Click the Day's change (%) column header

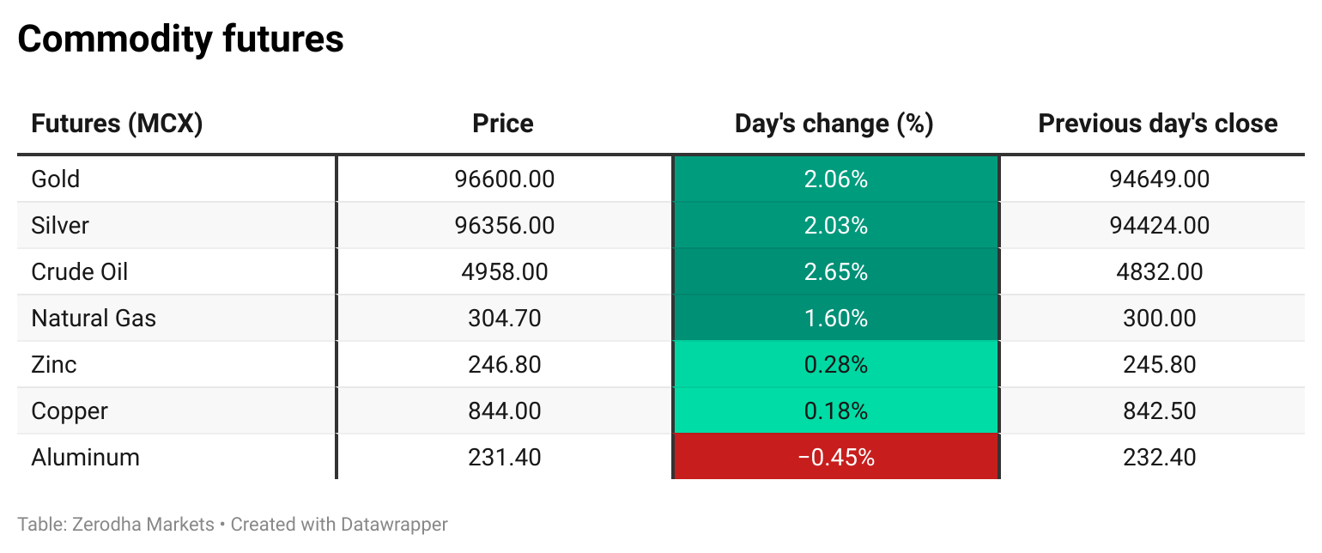[834, 124]
